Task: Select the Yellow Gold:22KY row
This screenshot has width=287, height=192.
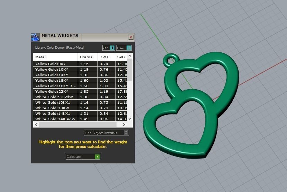Action: [80, 91]
